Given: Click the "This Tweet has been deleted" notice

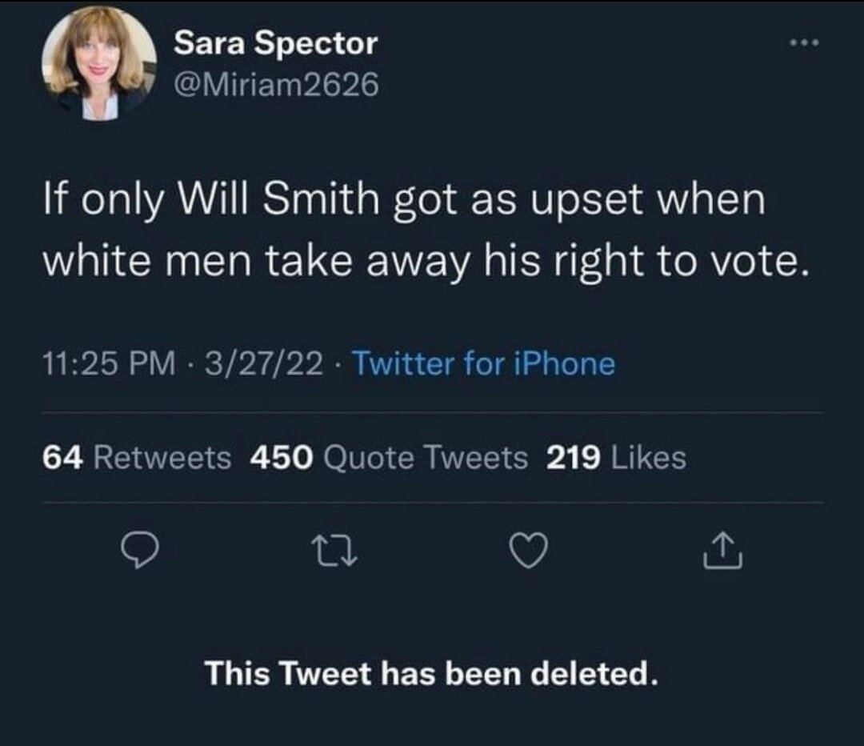Looking at the screenshot, I should [432, 674].
